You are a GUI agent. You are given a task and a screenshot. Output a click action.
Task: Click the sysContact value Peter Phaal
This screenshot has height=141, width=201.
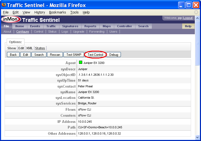coord(85,86)
